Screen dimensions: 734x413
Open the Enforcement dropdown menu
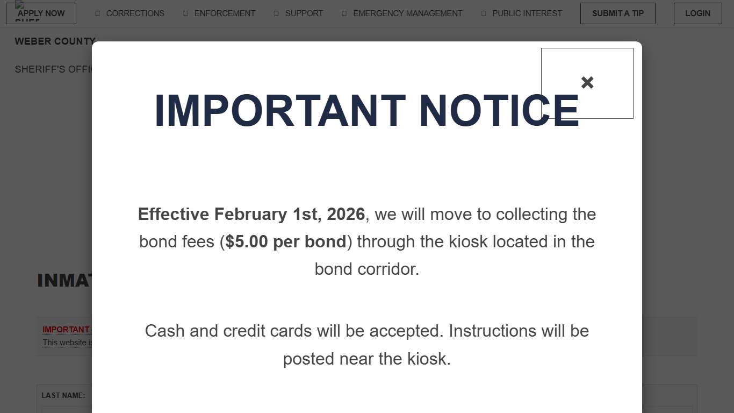(x=225, y=13)
